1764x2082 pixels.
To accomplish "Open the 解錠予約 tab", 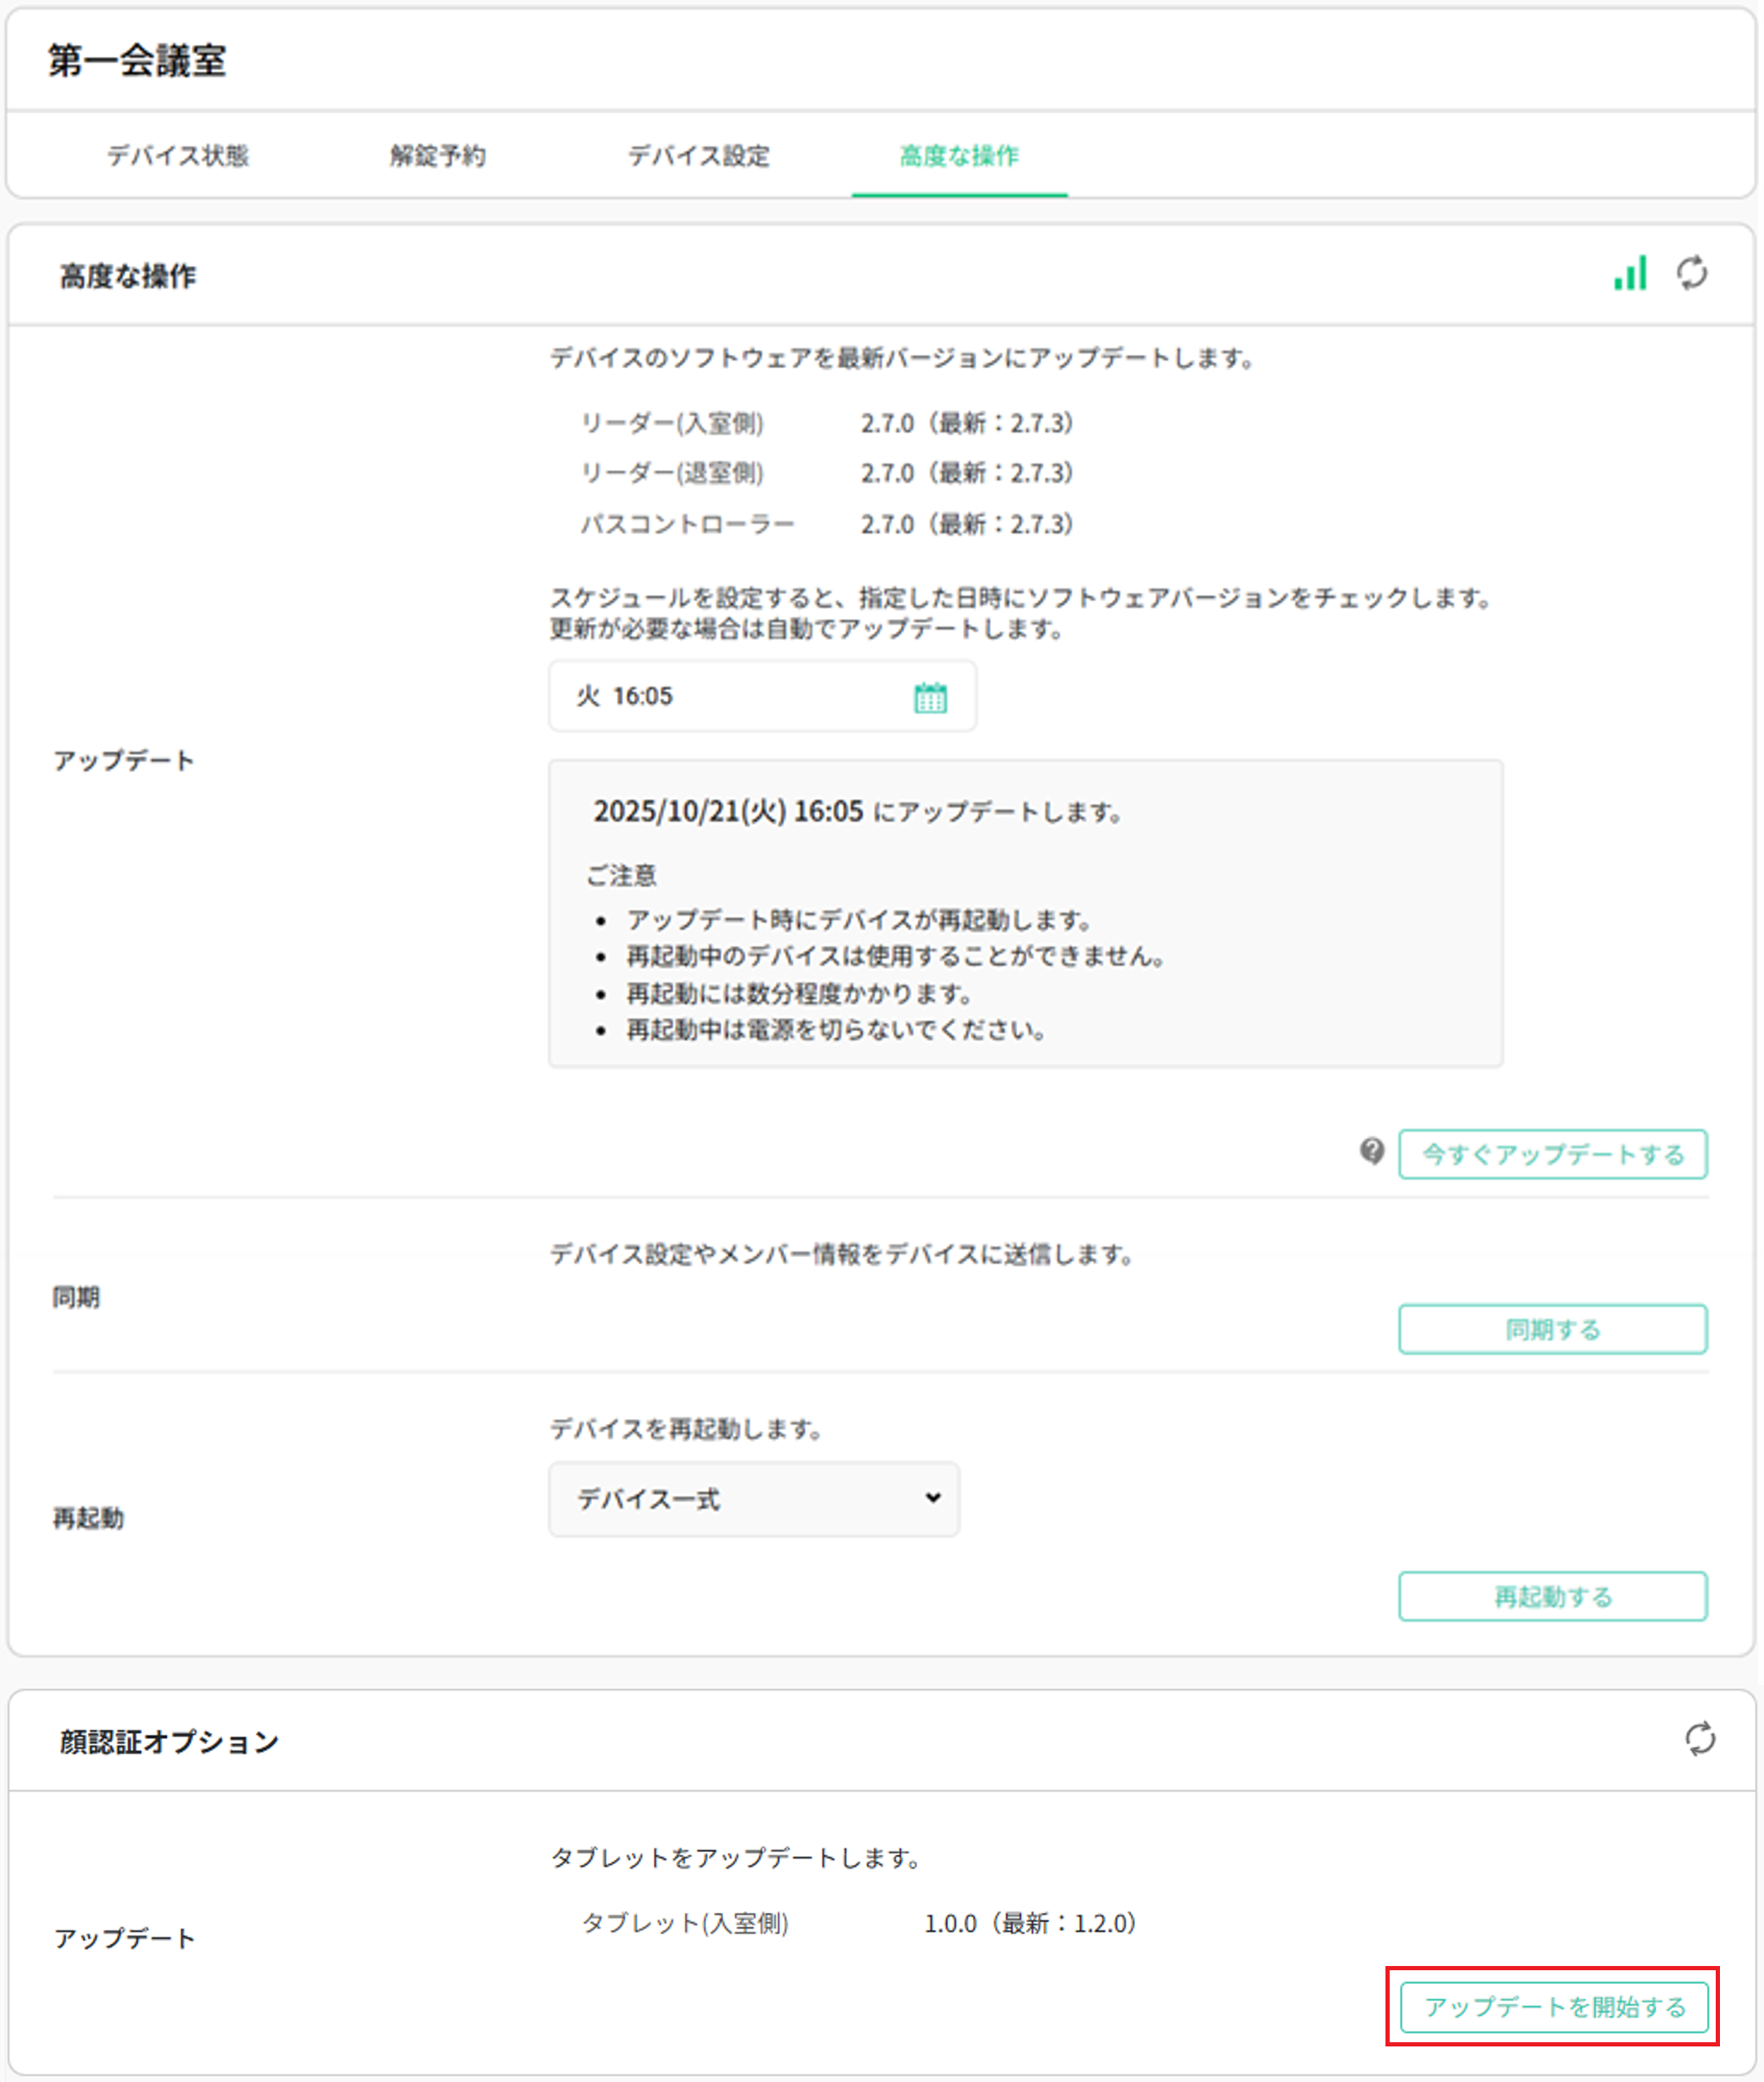I will click(437, 156).
